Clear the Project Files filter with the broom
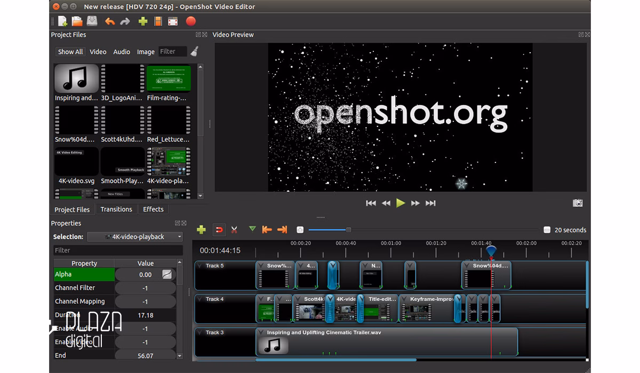The width and height of the screenshot is (640, 373). (x=195, y=52)
